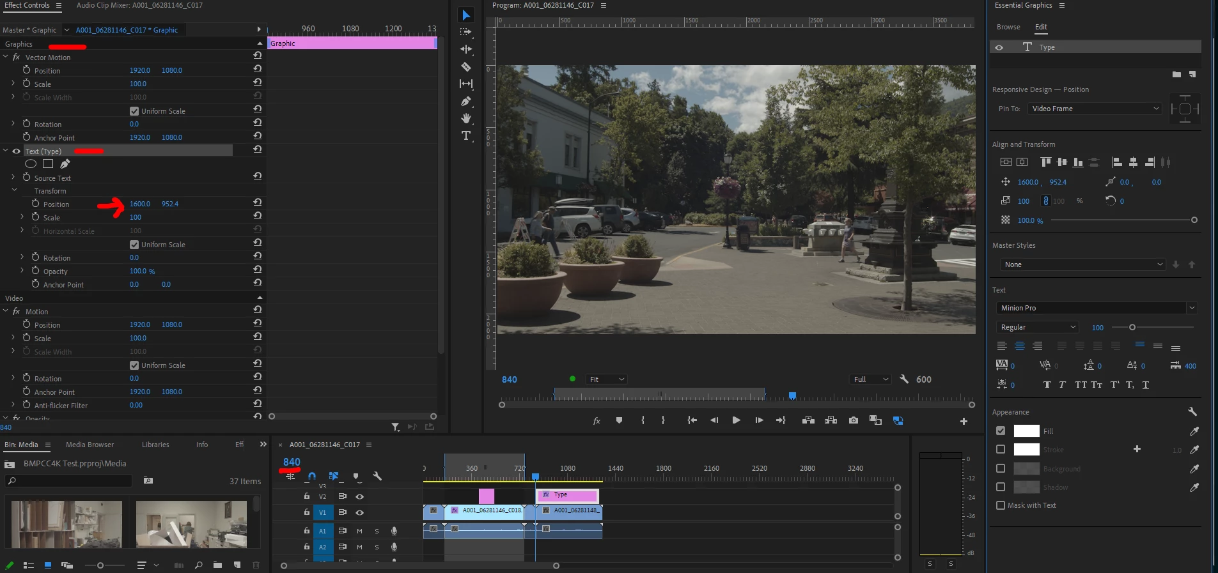Viewport: 1218px width, 573px height.
Task: Select the Hand tool
Action: (x=465, y=118)
